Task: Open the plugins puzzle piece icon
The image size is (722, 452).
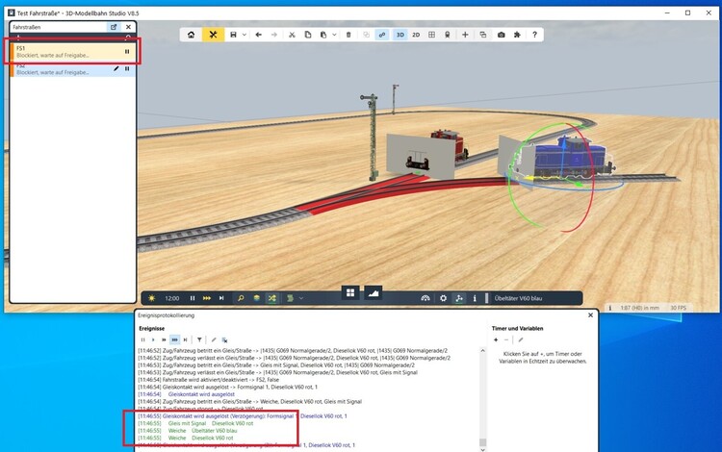Action: 517,35
